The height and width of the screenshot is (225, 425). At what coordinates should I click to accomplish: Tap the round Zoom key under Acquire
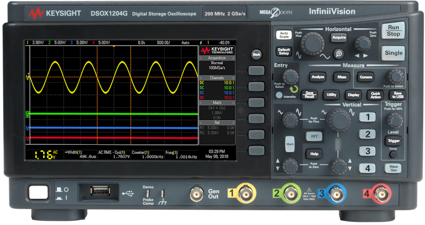338,54
